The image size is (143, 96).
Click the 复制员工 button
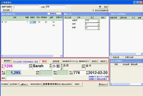95,61
